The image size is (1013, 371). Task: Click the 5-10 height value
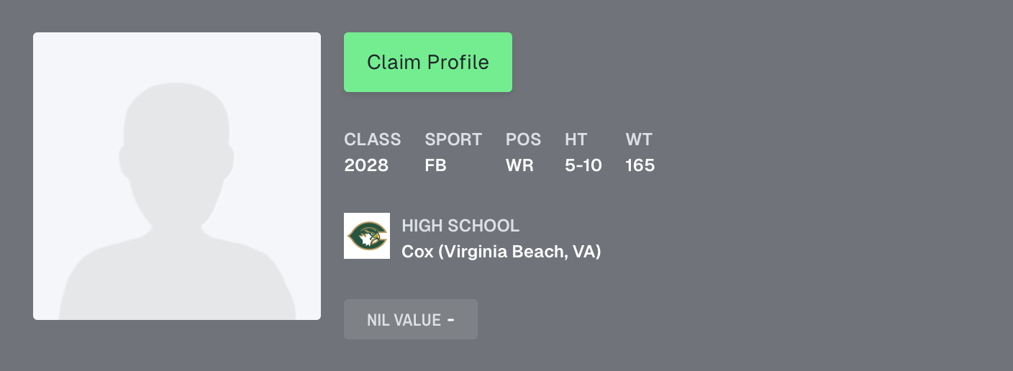[x=583, y=165]
